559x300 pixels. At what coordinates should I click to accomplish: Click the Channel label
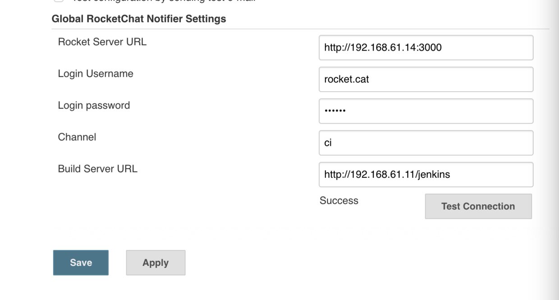pos(77,137)
